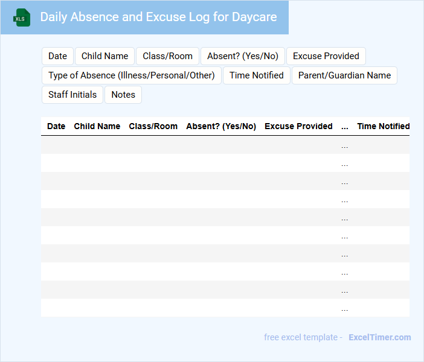The image size is (424, 362).
Task: Click the Excuse Provided table column header
Action: click(x=298, y=126)
